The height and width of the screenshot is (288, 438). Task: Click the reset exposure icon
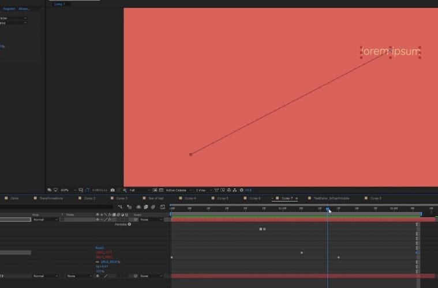point(242,190)
